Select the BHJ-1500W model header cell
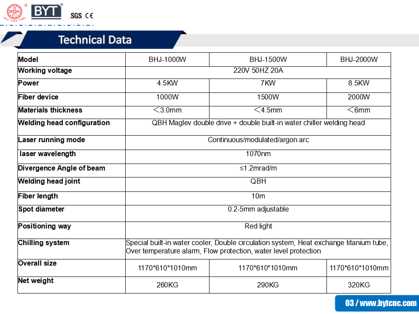The width and height of the screenshot is (419, 314). [268, 60]
